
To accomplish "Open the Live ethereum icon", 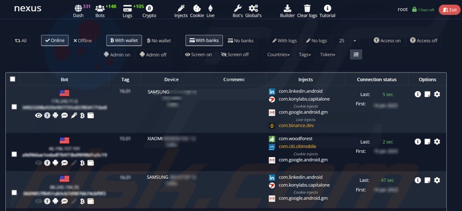I will pos(211,8).
